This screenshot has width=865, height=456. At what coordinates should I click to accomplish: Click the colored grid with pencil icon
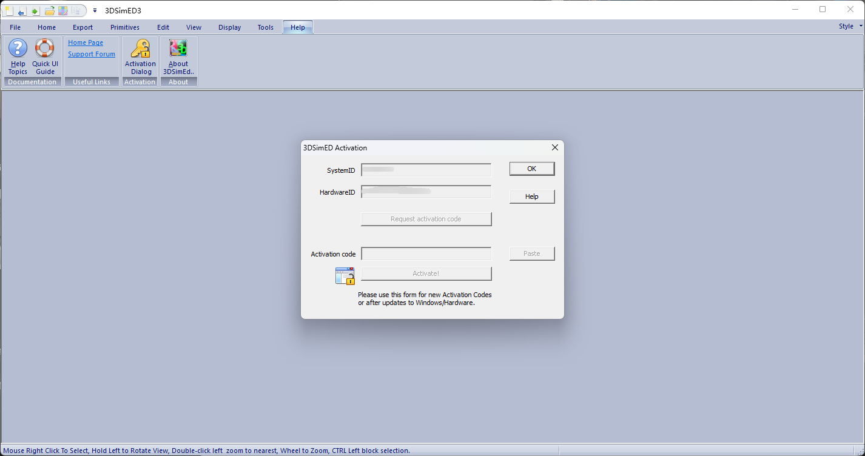point(62,10)
